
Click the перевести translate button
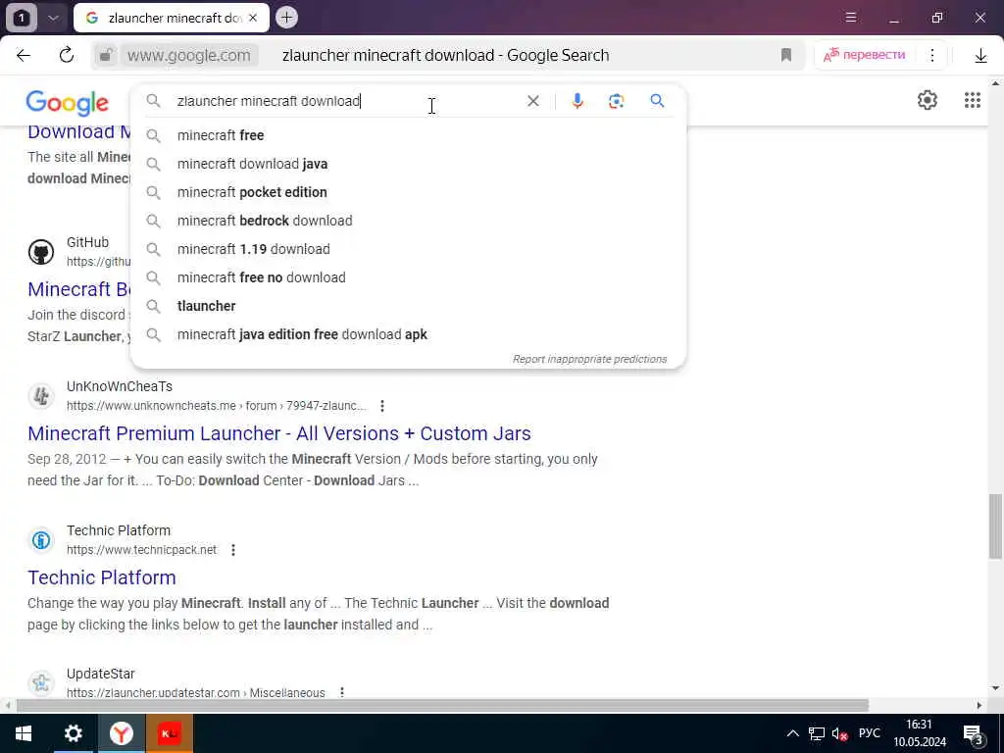coord(865,55)
